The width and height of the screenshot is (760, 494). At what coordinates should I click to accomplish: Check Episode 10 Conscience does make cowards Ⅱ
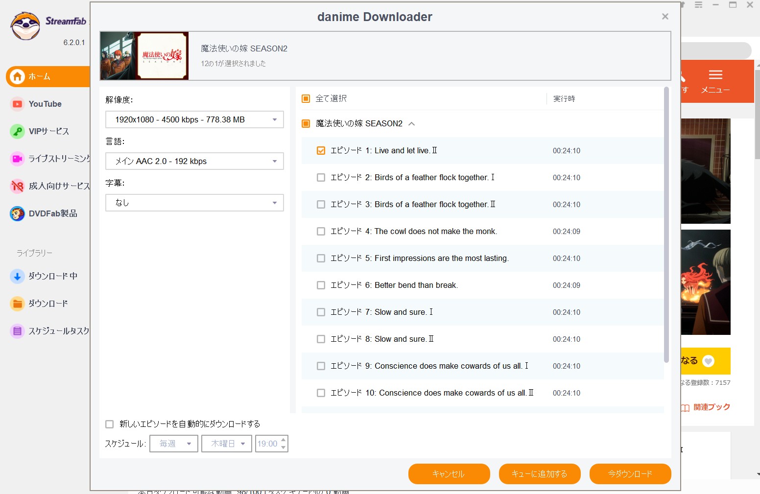321,393
